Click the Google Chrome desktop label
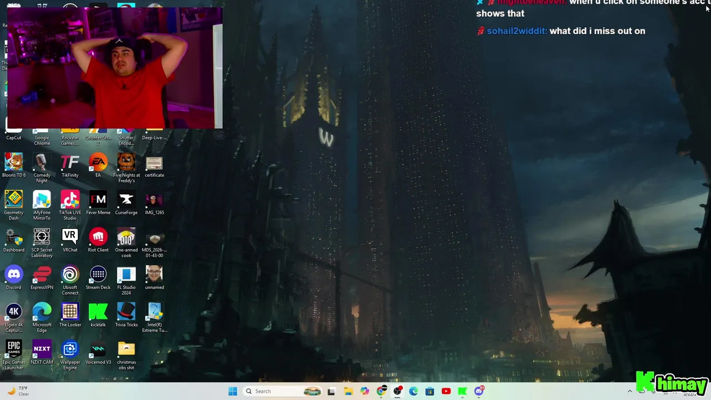 coord(42,141)
